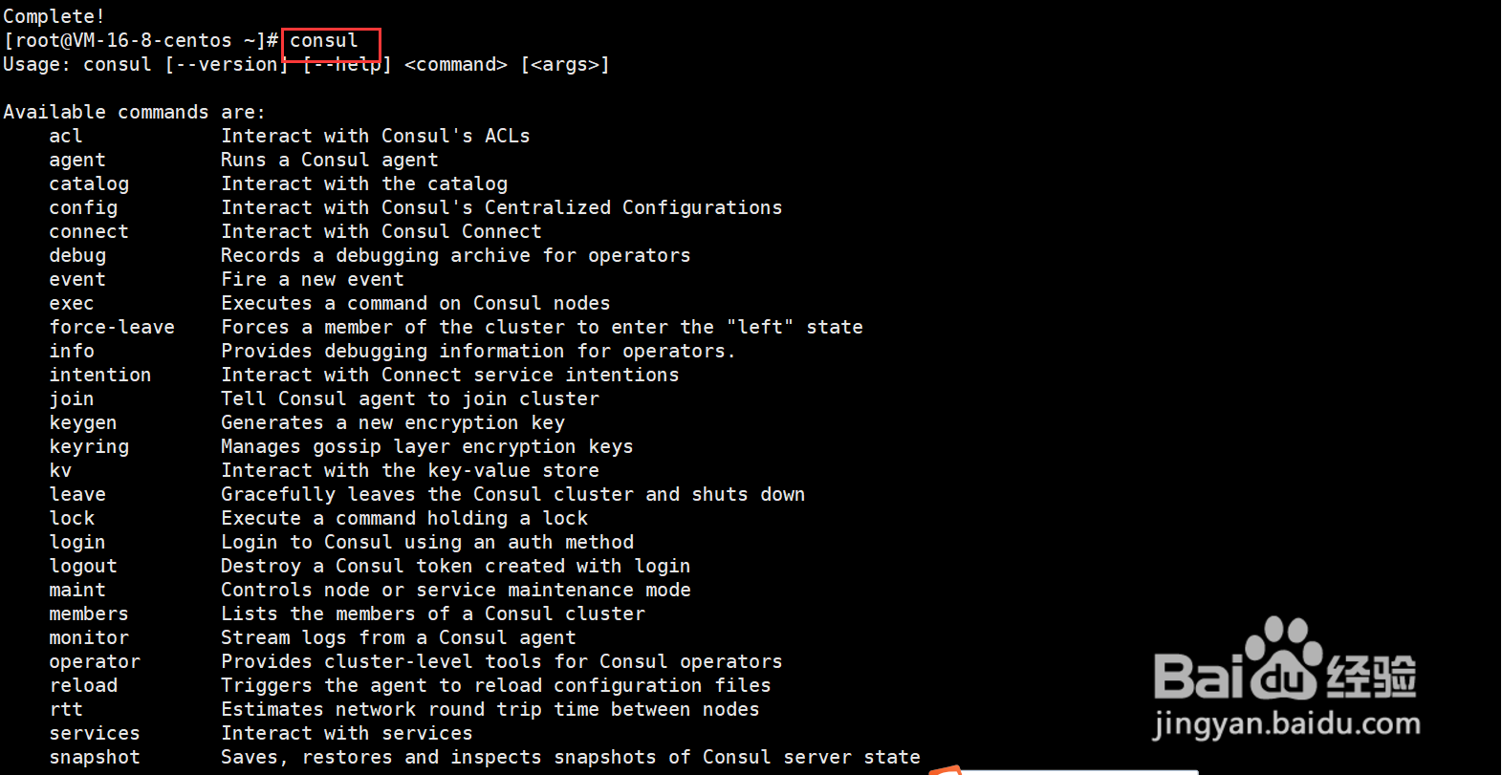Click the highlighted consul command in prompt

[324, 40]
